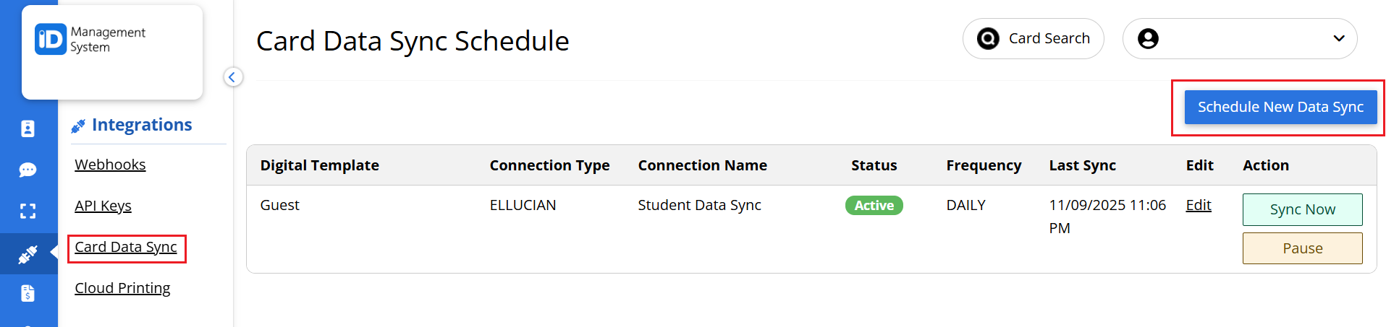Open the billing invoice sidebar icon
Viewport: 1386px width, 327px height.
[x=28, y=293]
